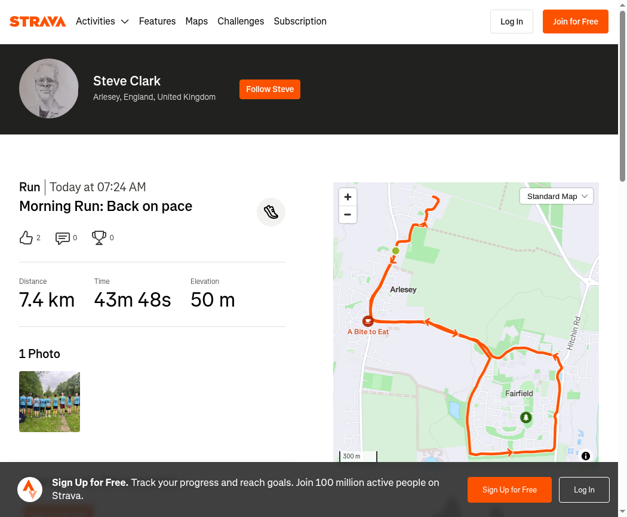This screenshot has height=517, width=627.
Task: Click Sign Up for Free in the banner
Action: point(509,490)
